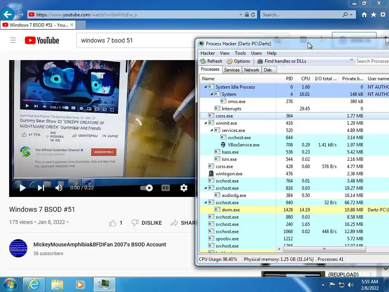The width and height of the screenshot is (389, 292).
Task: Click the browser URL address field
Action: (x=133, y=15)
